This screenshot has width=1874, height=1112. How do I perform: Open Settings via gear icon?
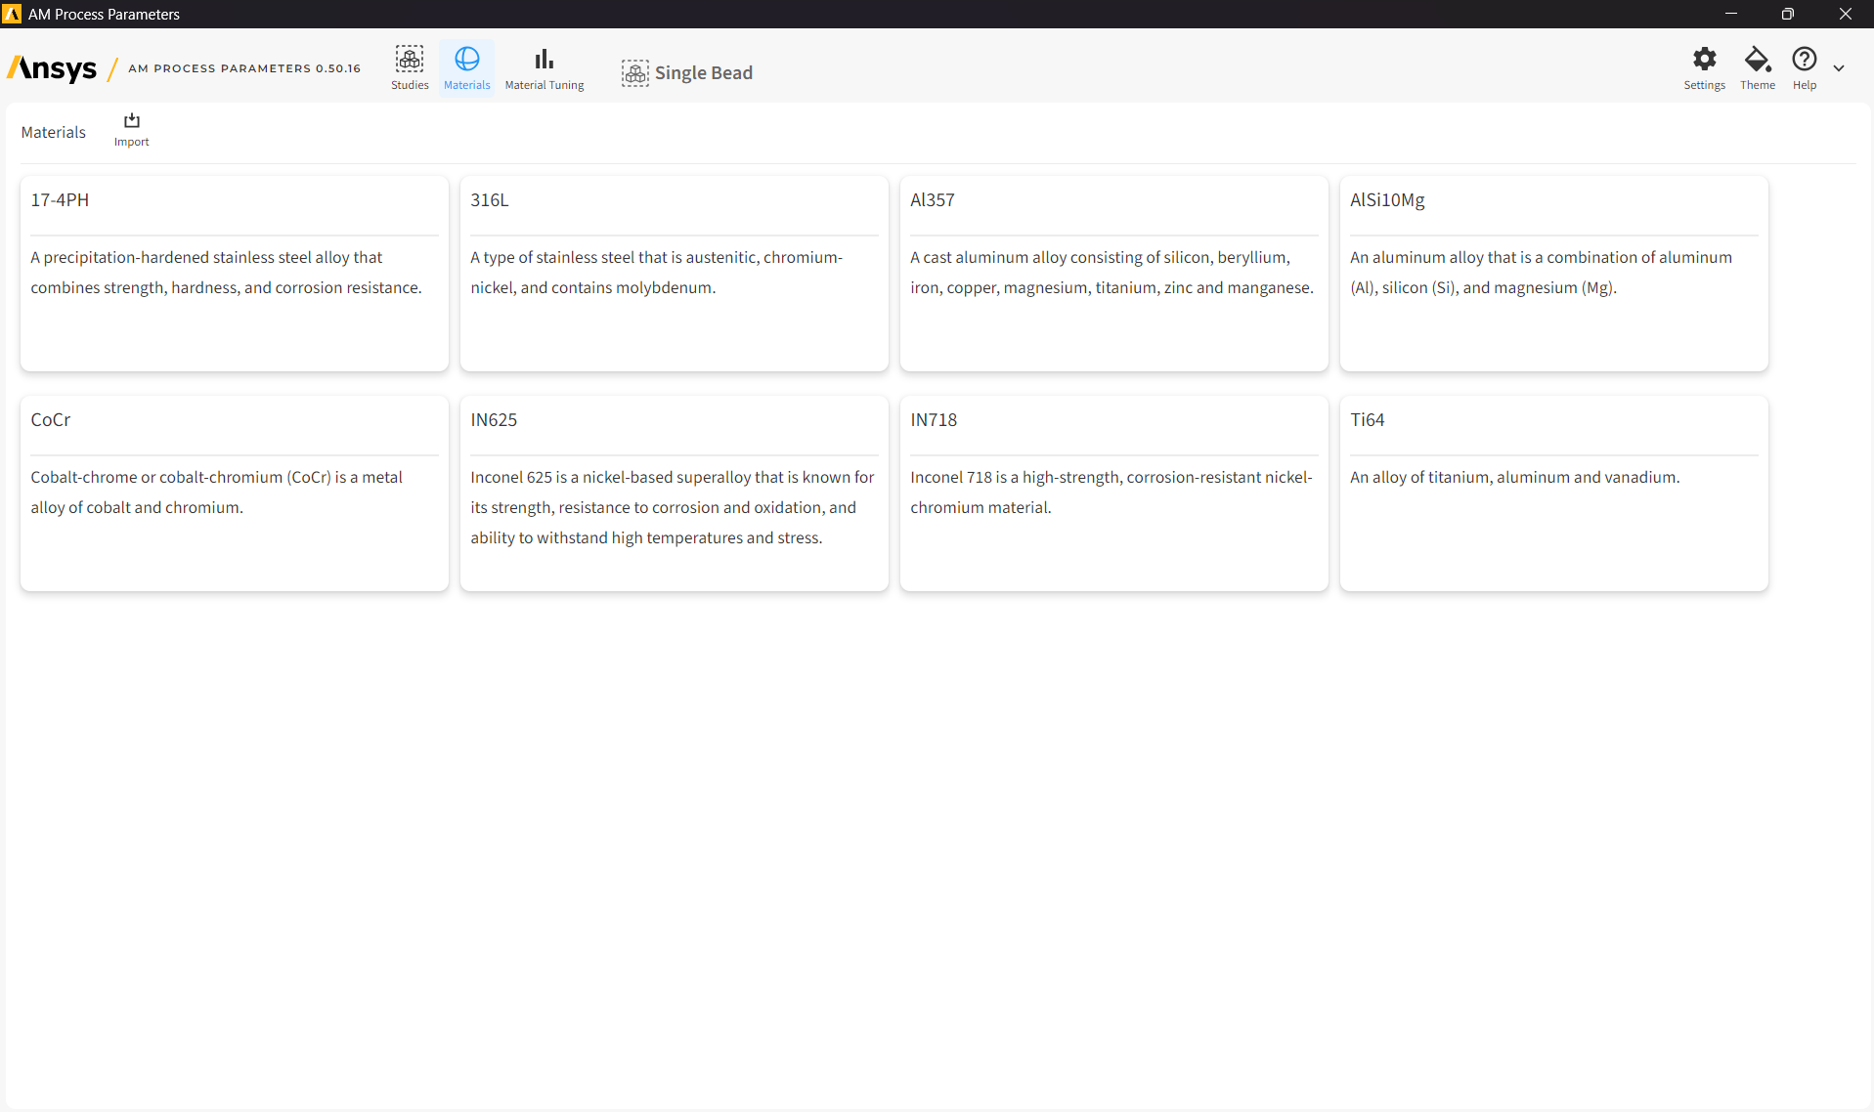click(1704, 68)
